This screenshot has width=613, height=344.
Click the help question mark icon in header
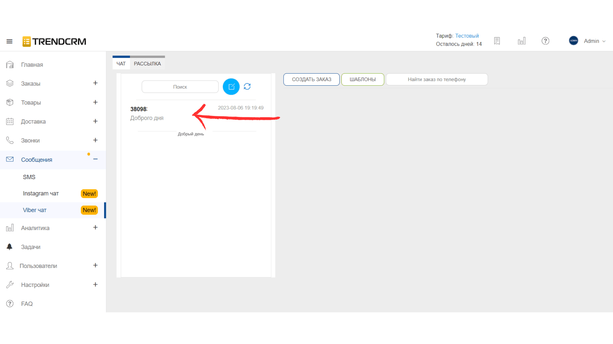pyautogui.click(x=545, y=41)
